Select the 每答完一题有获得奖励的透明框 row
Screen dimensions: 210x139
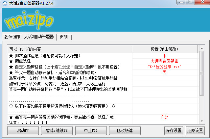[61, 117]
